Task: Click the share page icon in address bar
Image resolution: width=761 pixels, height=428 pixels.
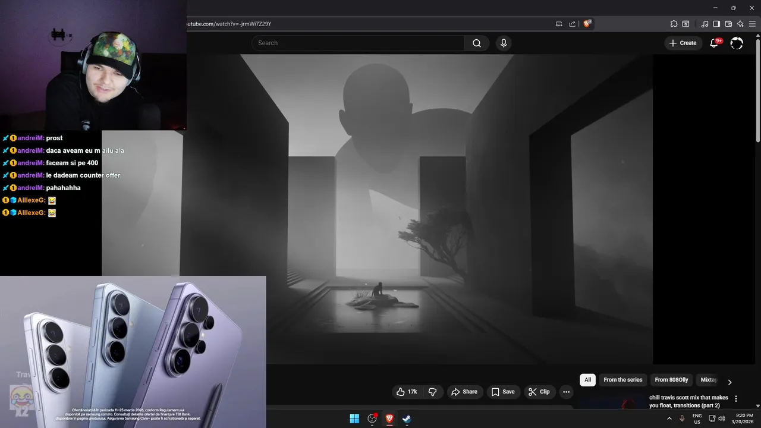Action: pyautogui.click(x=572, y=24)
